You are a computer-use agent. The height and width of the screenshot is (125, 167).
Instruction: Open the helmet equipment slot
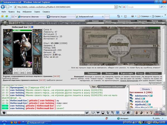[8, 34]
